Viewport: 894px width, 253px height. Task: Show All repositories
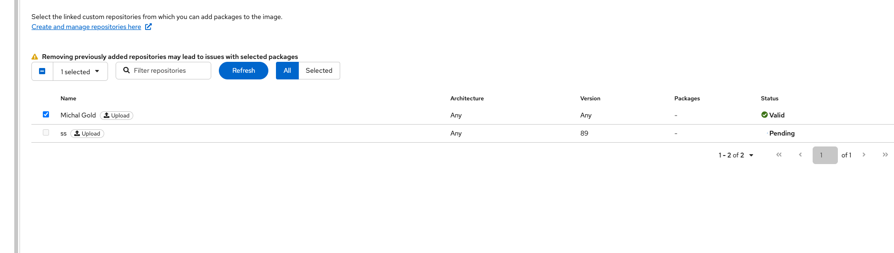coord(287,70)
